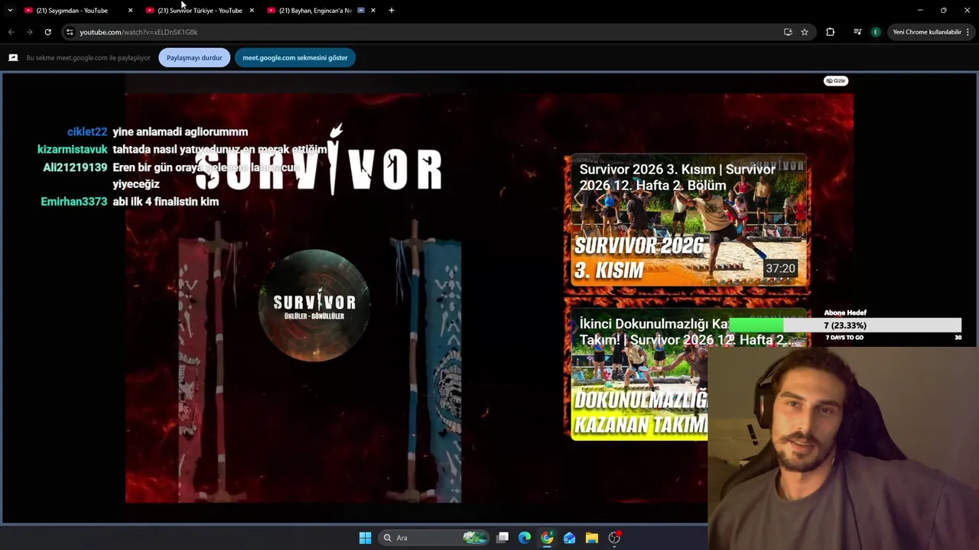Click the Abone Hedef progress bar
The height and width of the screenshot is (550, 979).
click(x=845, y=325)
